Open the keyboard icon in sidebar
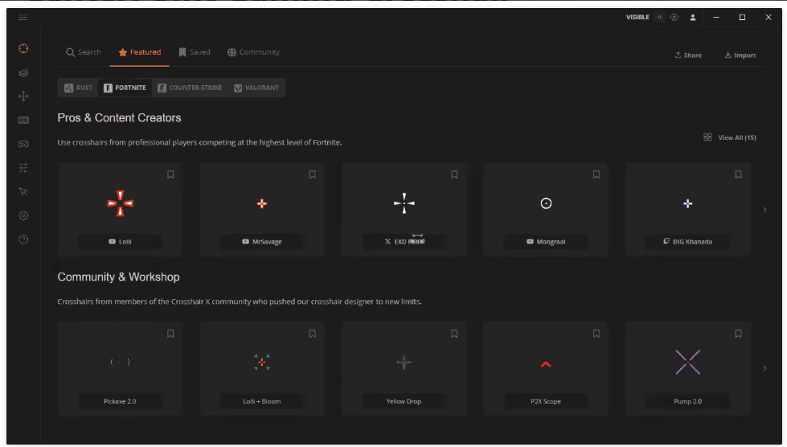This screenshot has height=447, width=787. point(23,121)
